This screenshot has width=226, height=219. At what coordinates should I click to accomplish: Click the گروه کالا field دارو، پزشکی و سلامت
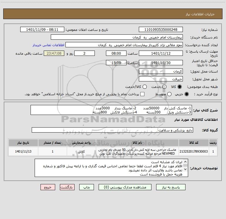pyautogui.click(x=112, y=130)
